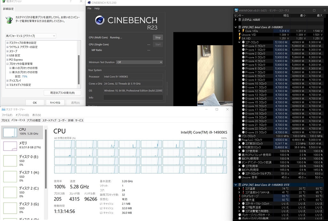Viewport: 328px width, 221px height.
Task: Select the 詳細設定 tab in power options
Action: (x=8, y=9)
